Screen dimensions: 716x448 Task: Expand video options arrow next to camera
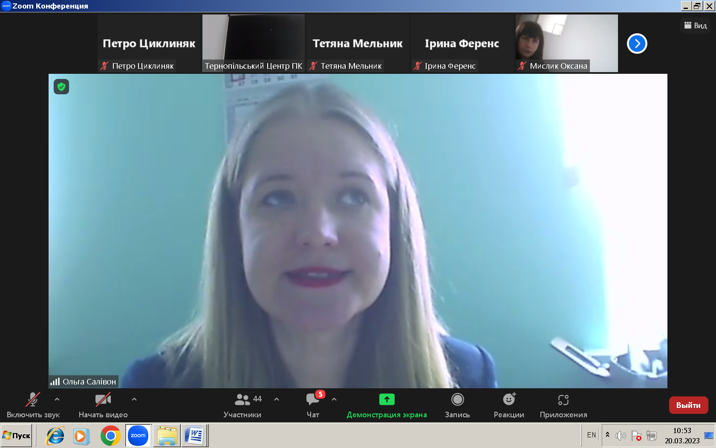(134, 399)
